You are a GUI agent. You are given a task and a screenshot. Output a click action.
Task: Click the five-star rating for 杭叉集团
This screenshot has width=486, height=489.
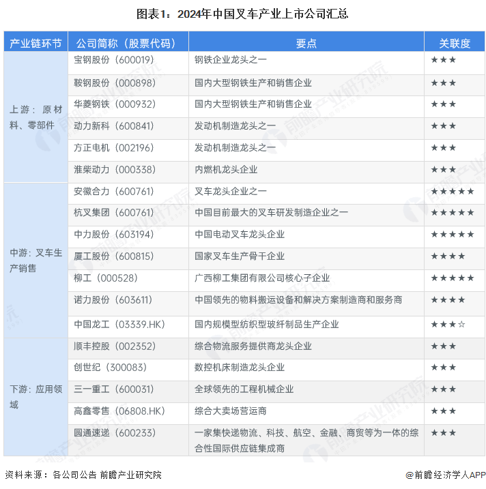pyautogui.click(x=453, y=212)
